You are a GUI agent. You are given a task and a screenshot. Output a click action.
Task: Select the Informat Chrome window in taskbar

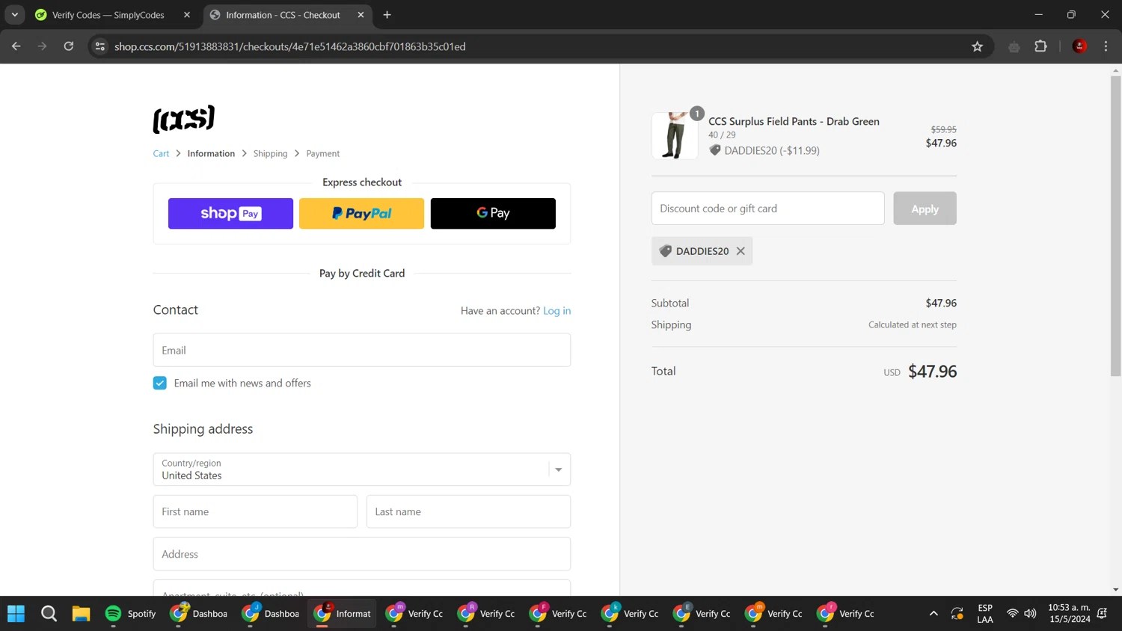343,614
